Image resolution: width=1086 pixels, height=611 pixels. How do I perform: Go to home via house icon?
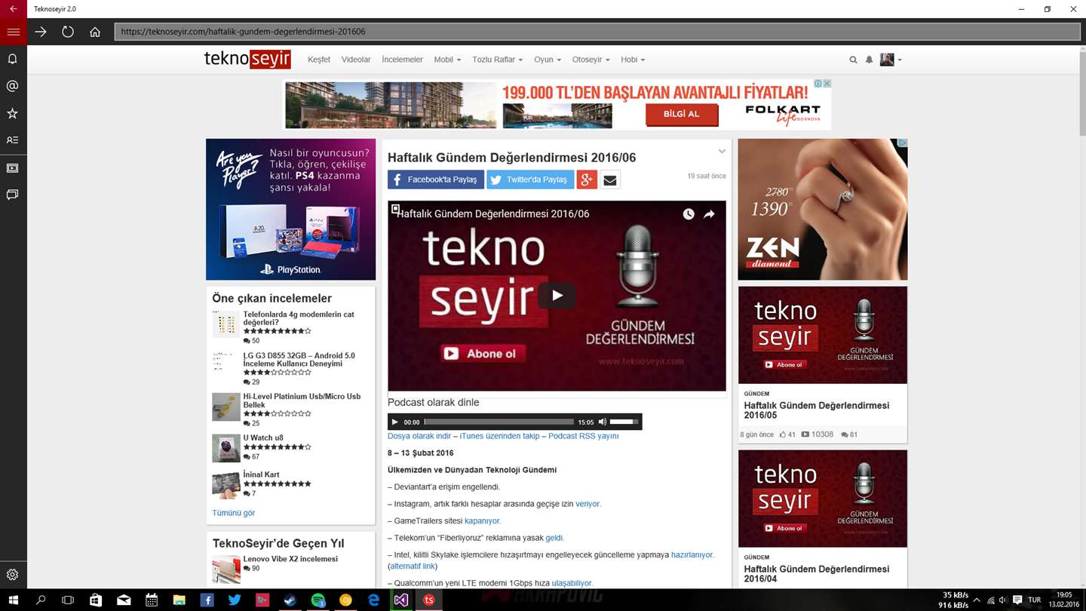(95, 32)
